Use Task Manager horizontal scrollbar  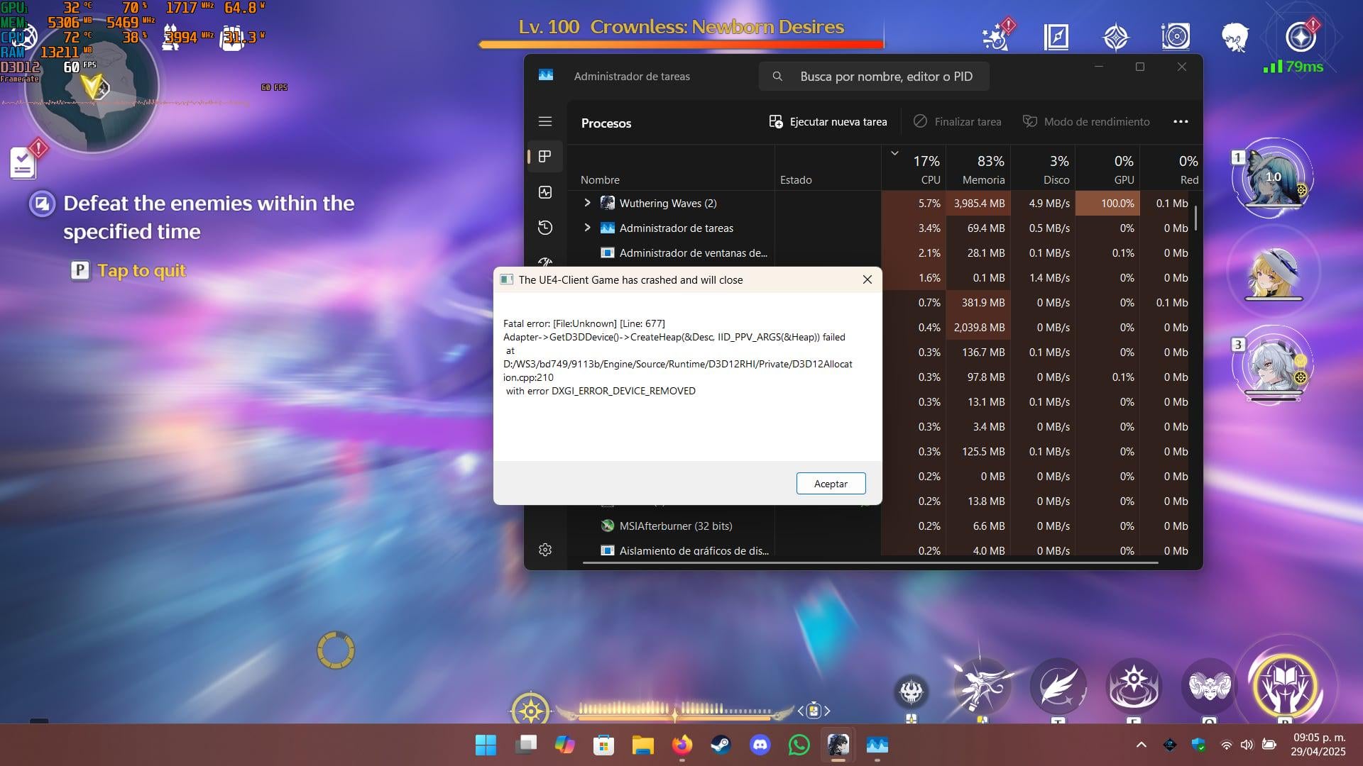tap(870, 562)
